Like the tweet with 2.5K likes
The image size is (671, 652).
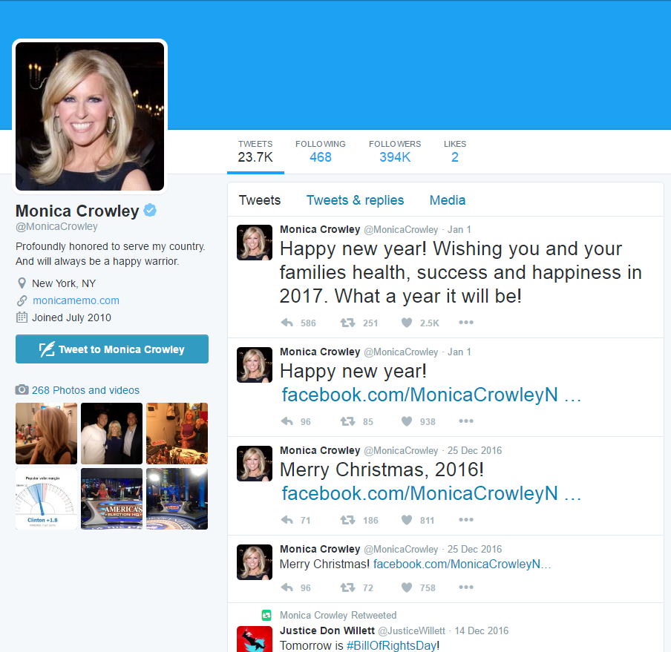click(407, 323)
